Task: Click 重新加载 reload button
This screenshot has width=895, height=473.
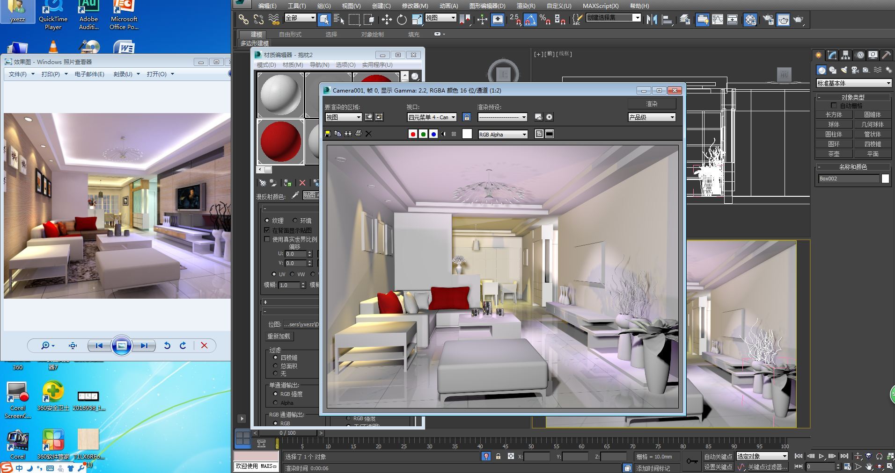Action: point(279,336)
